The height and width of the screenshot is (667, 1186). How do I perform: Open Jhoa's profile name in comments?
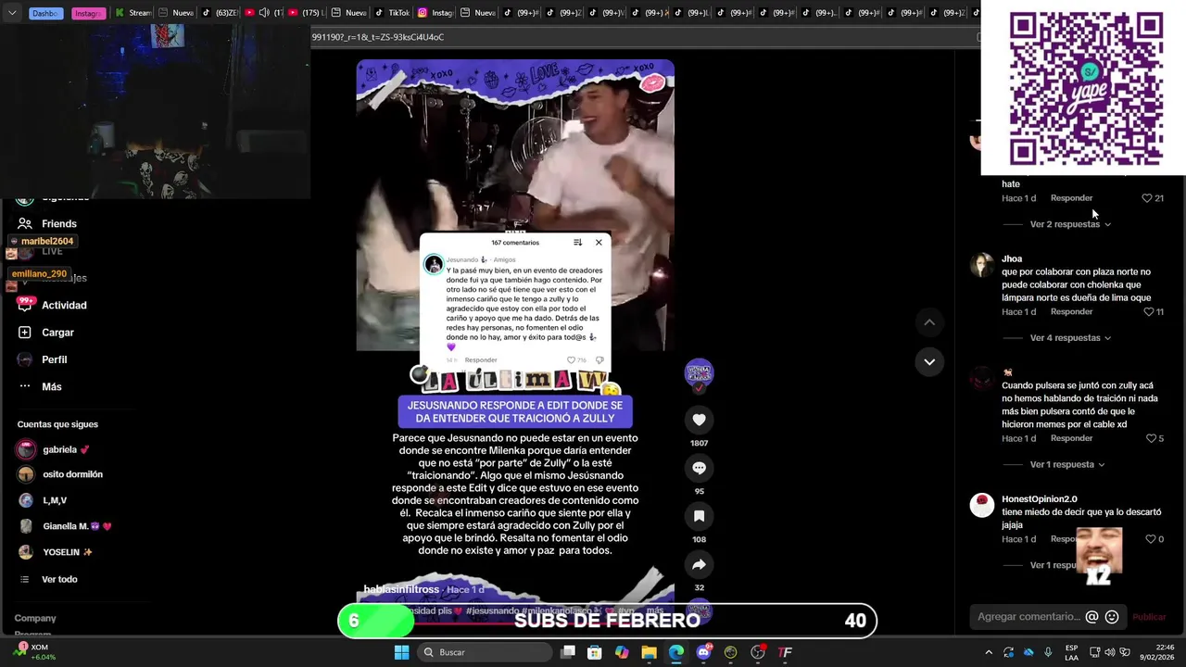click(x=1012, y=258)
